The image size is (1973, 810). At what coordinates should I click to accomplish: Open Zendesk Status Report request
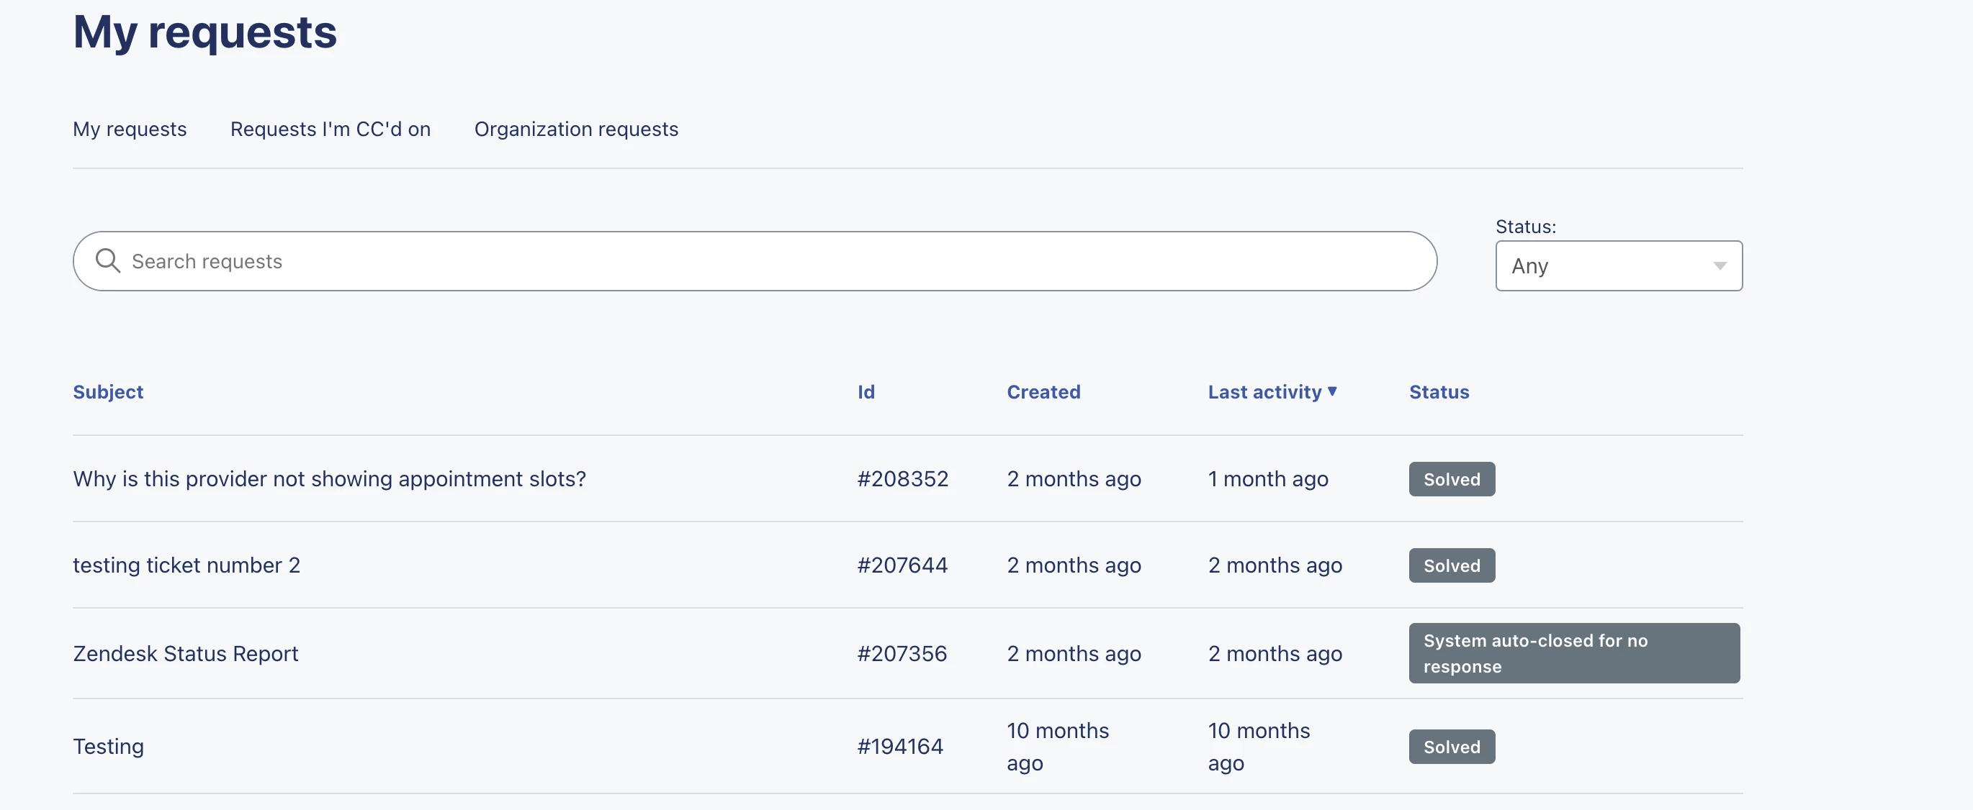(185, 654)
